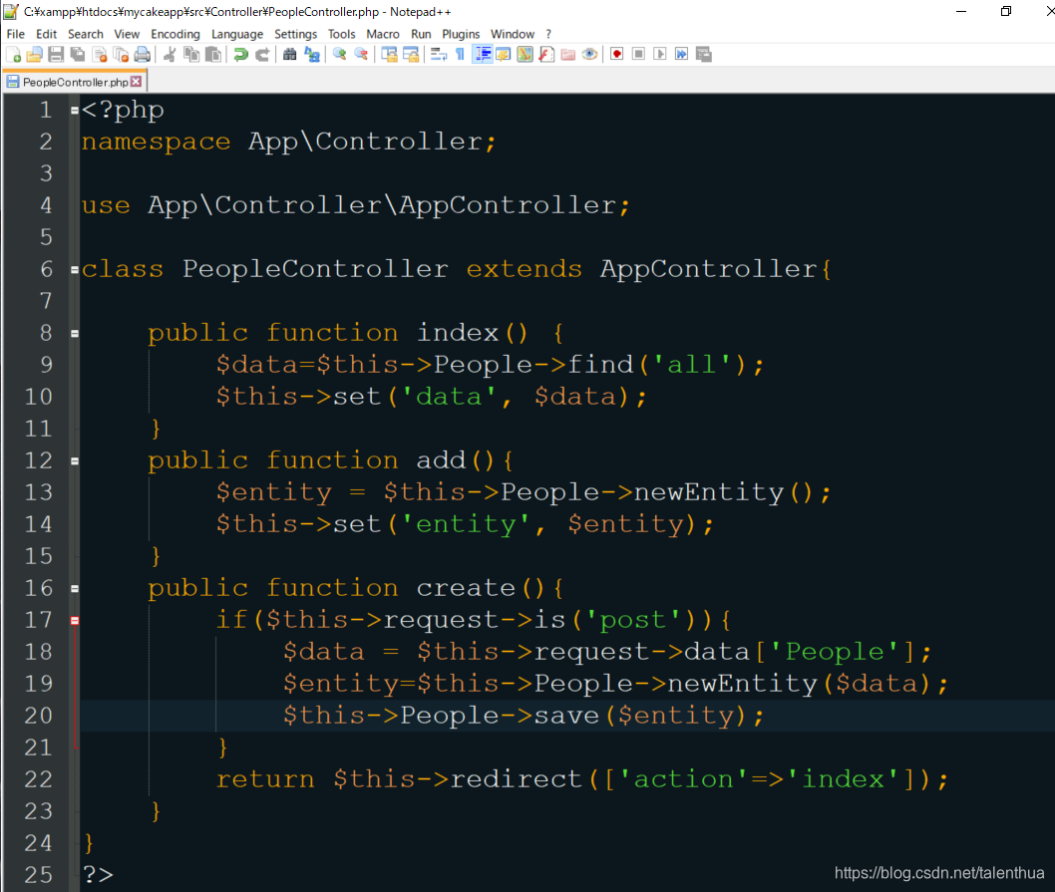This screenshot has height=892, width=1055.
Task: Start macro recording with the red record icon
Action: click(x=617, y=54)
